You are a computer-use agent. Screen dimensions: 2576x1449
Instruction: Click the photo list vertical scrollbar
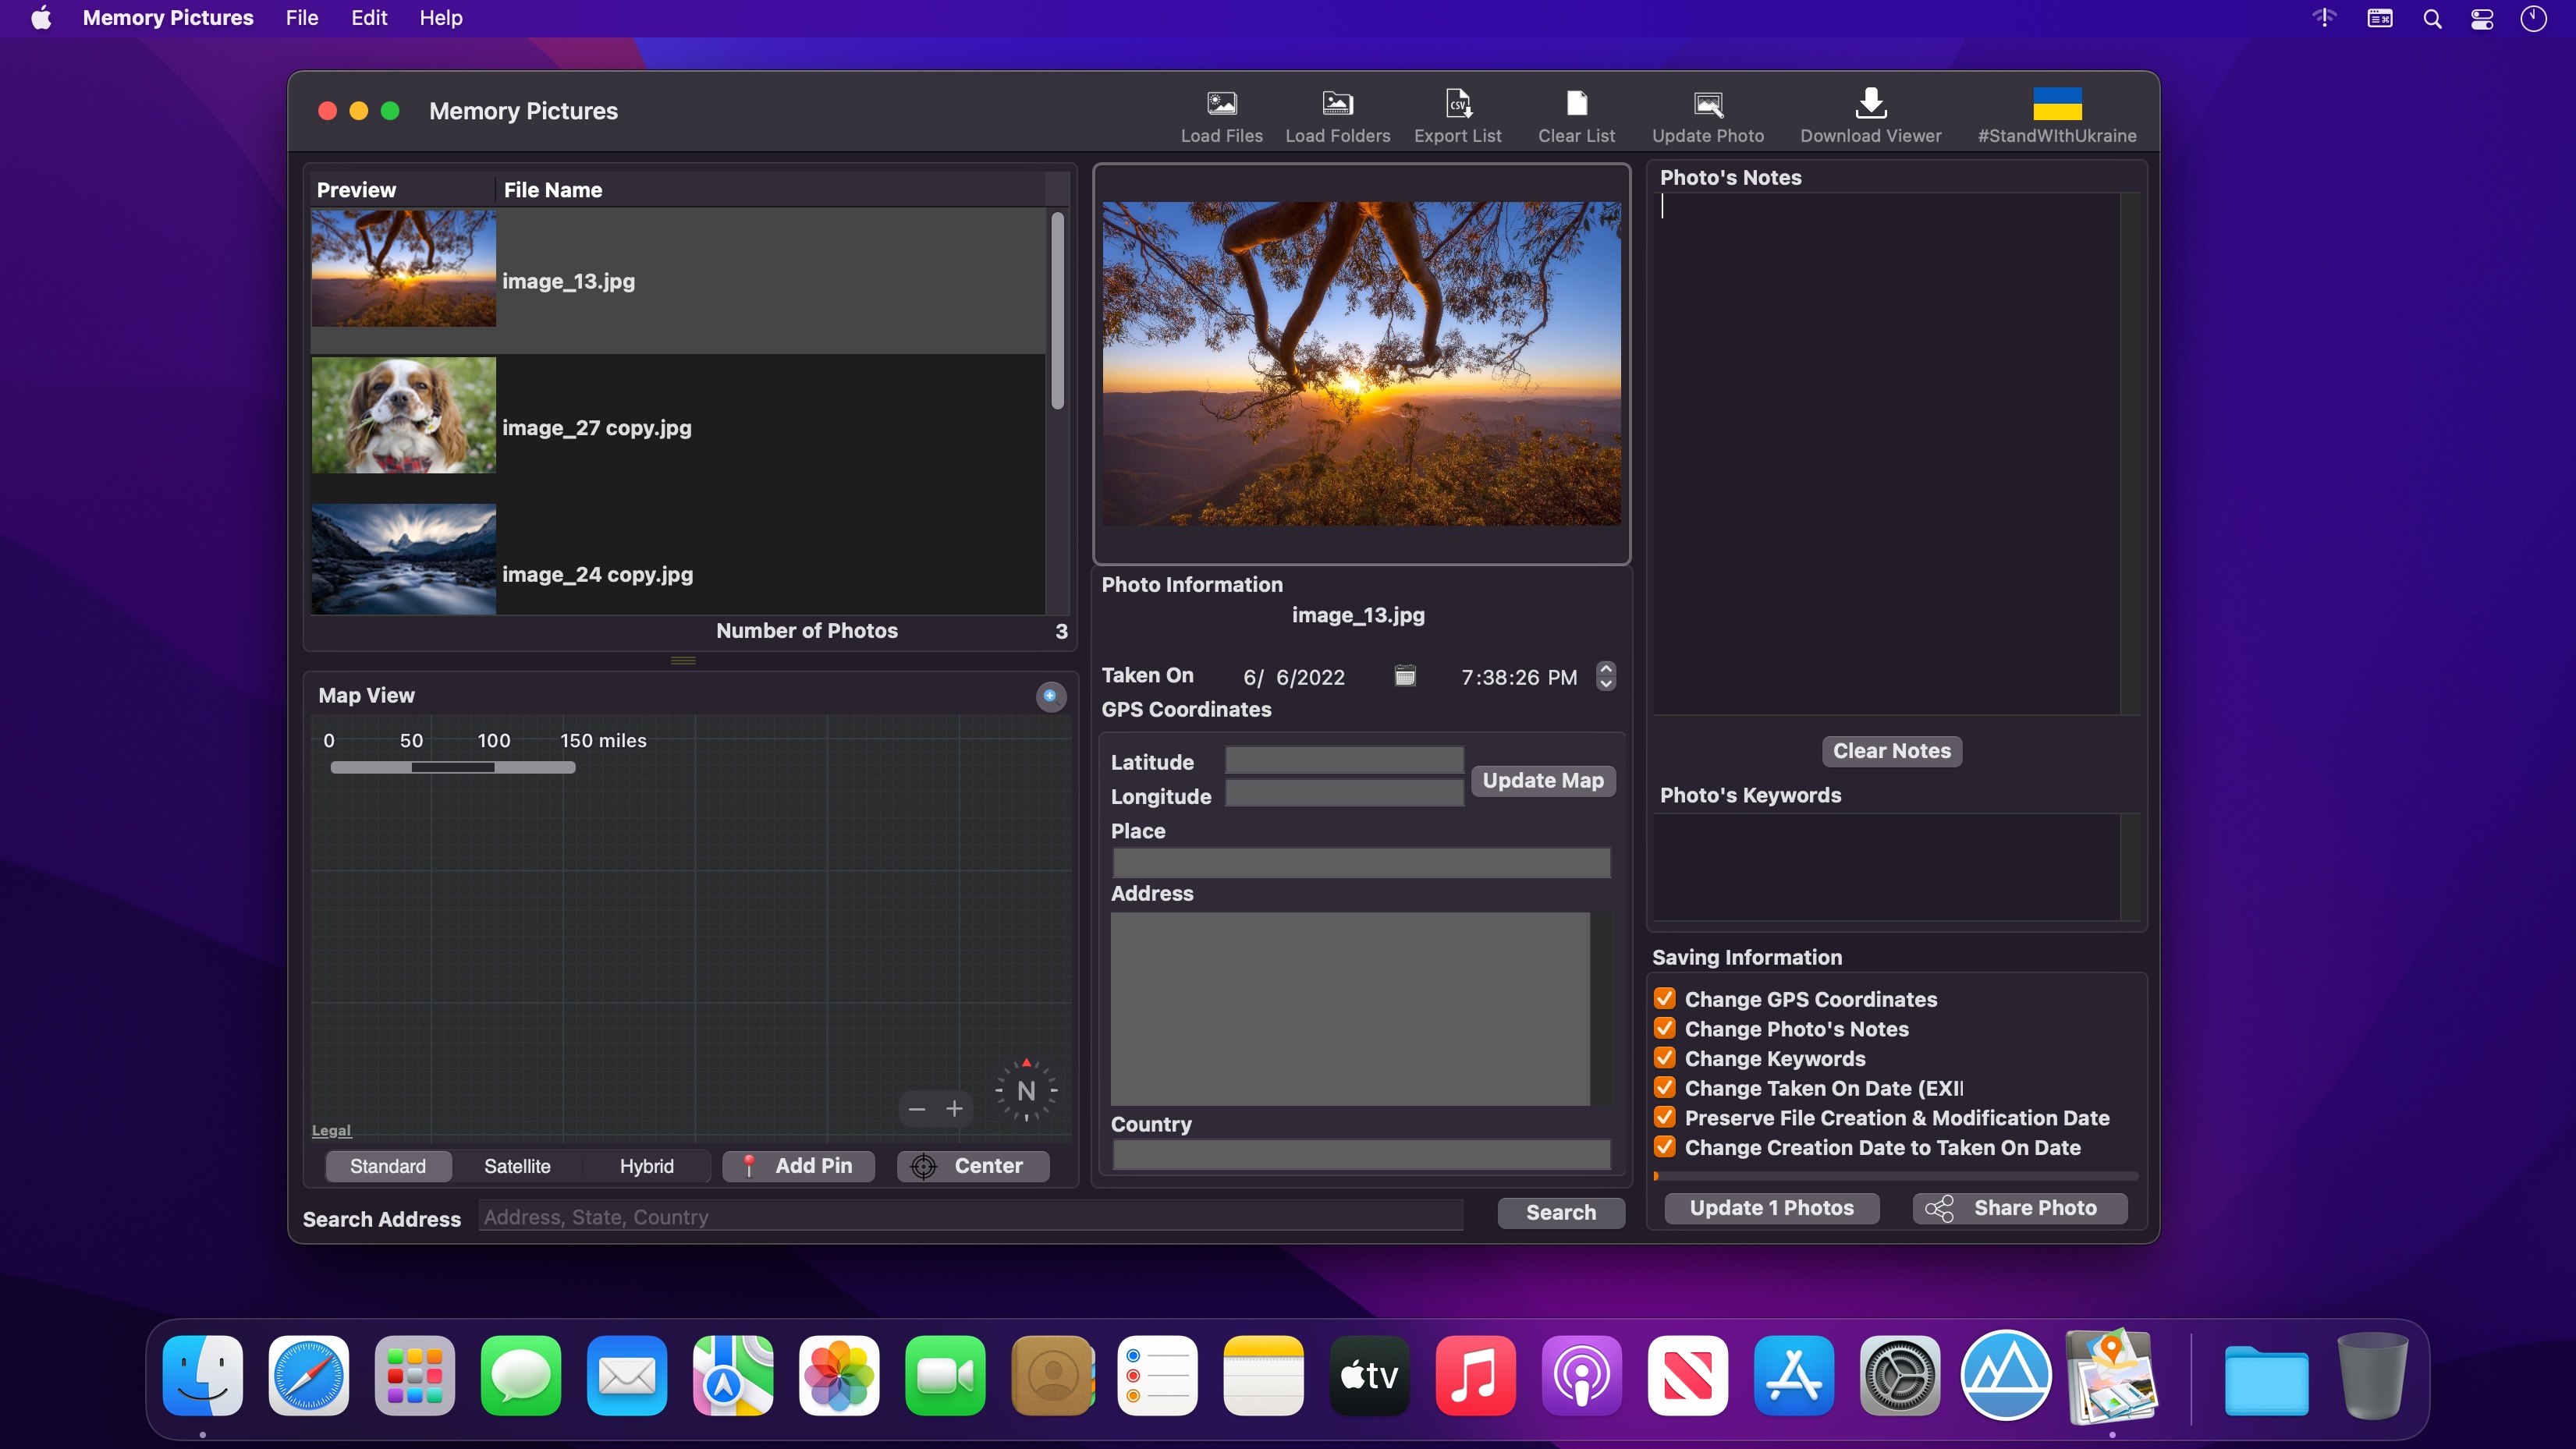tap(1057, 310)
